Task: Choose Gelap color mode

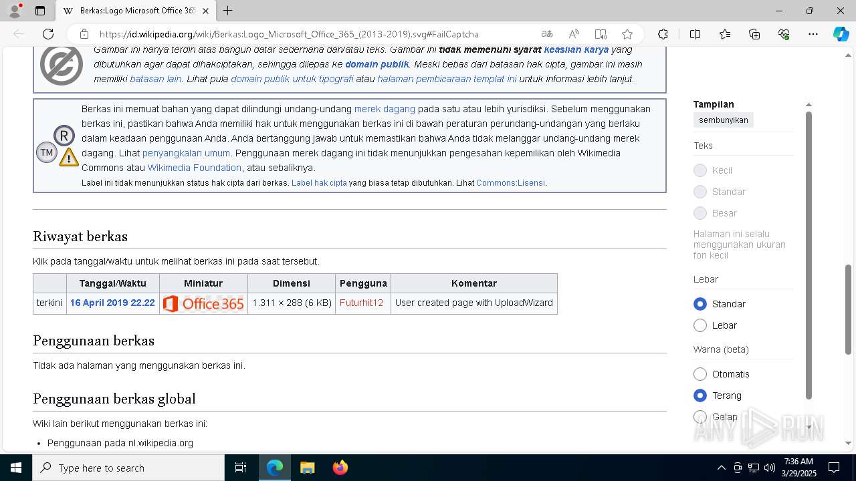Action: (700, 417)
